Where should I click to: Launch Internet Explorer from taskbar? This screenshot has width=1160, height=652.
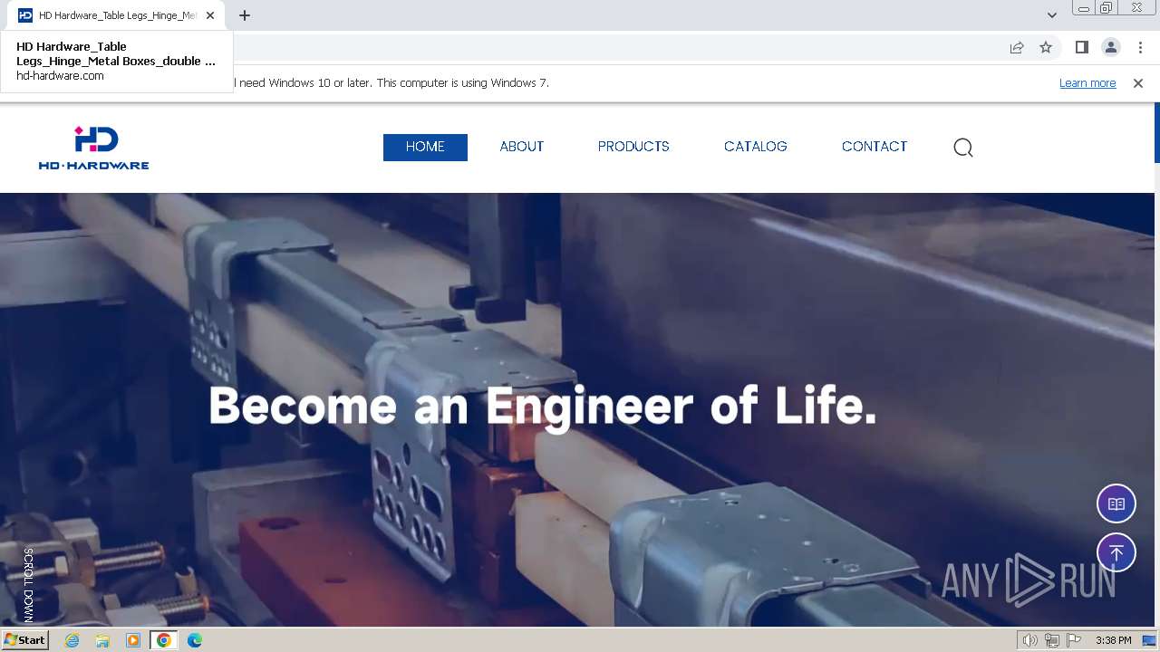(x=72, y=640)
